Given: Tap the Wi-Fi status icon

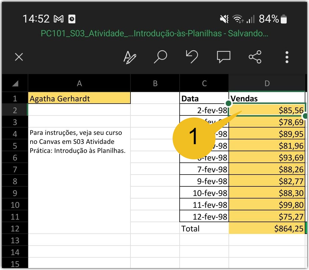Looking at the screenshot, I should click(x=238, y=19).
